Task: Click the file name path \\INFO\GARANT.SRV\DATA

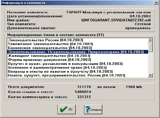Action: (x=116, y=20)
